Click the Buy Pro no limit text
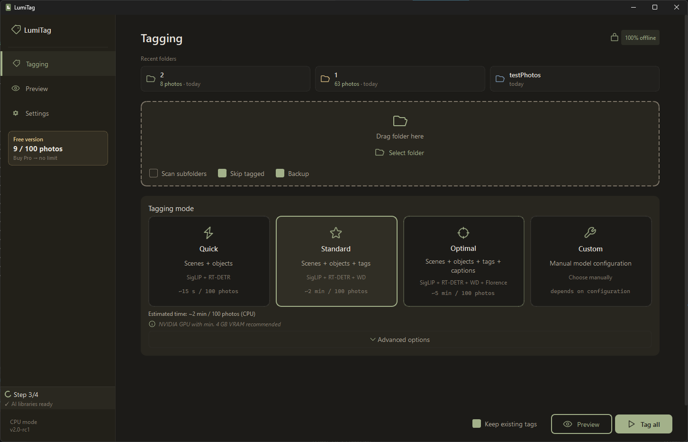 35,158
